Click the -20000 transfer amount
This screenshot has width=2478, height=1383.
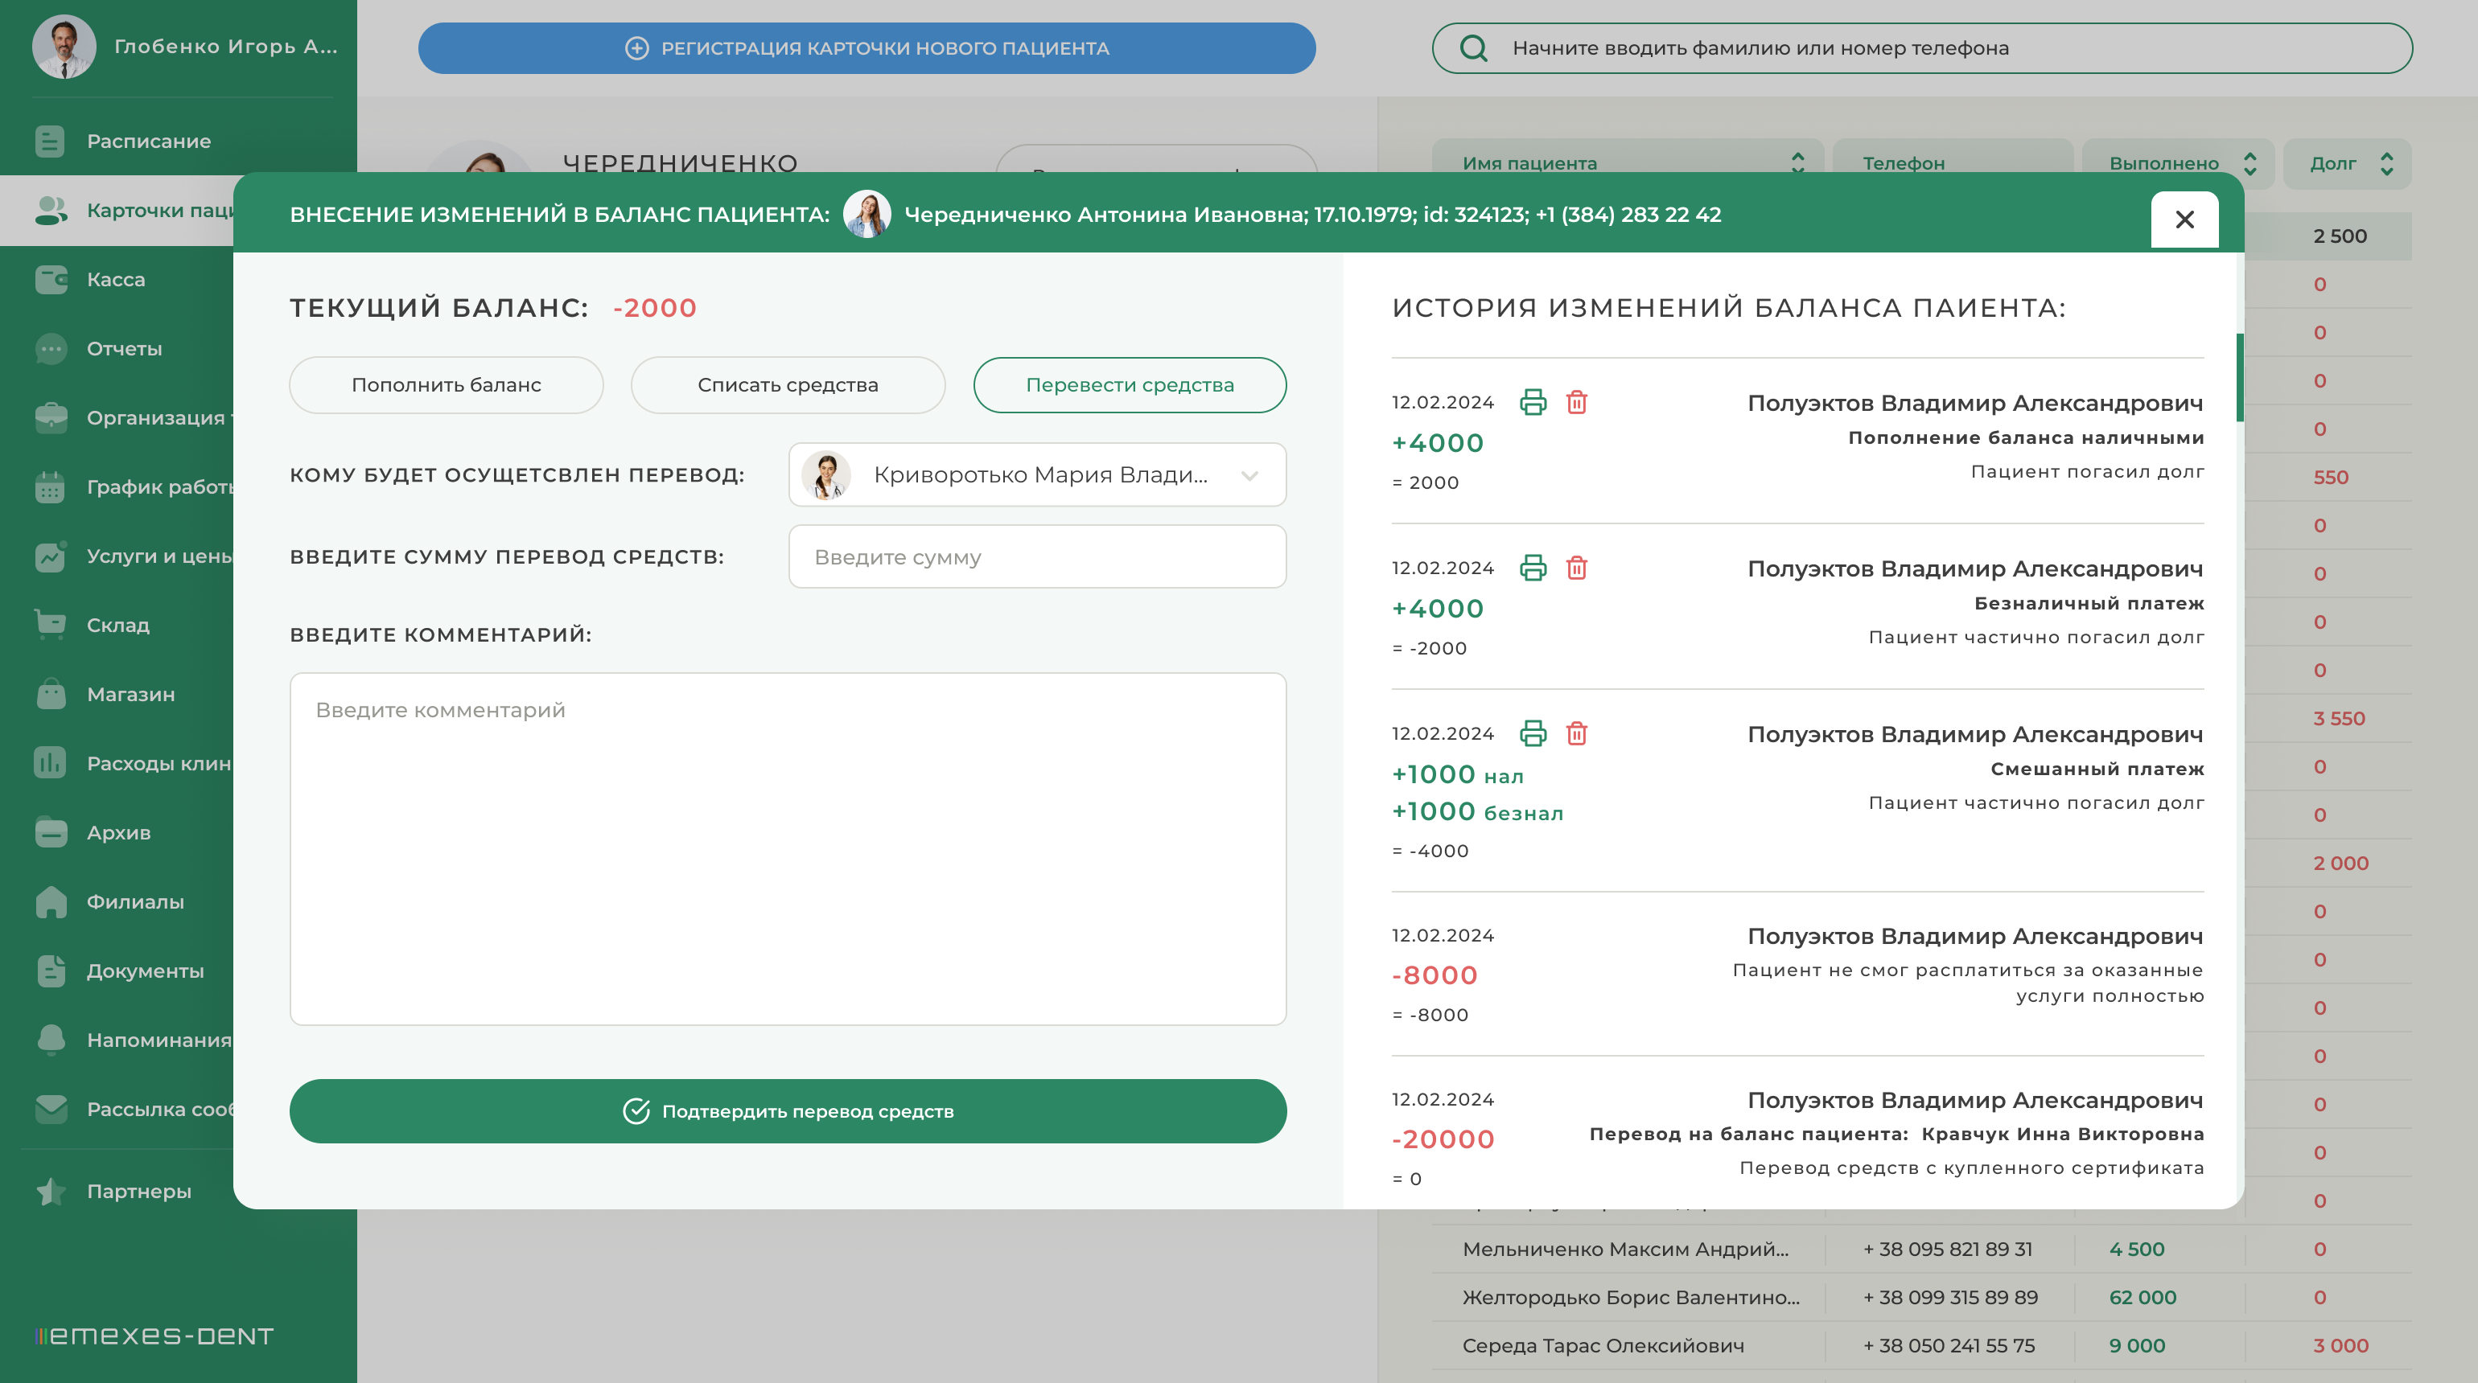click(1443, 1140)
